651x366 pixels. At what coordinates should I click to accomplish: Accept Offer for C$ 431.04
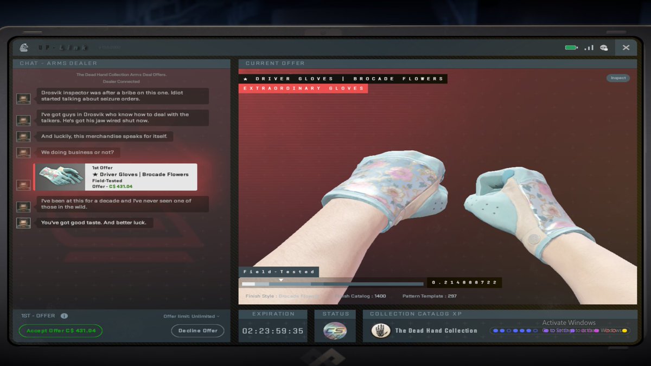[61, 331]
